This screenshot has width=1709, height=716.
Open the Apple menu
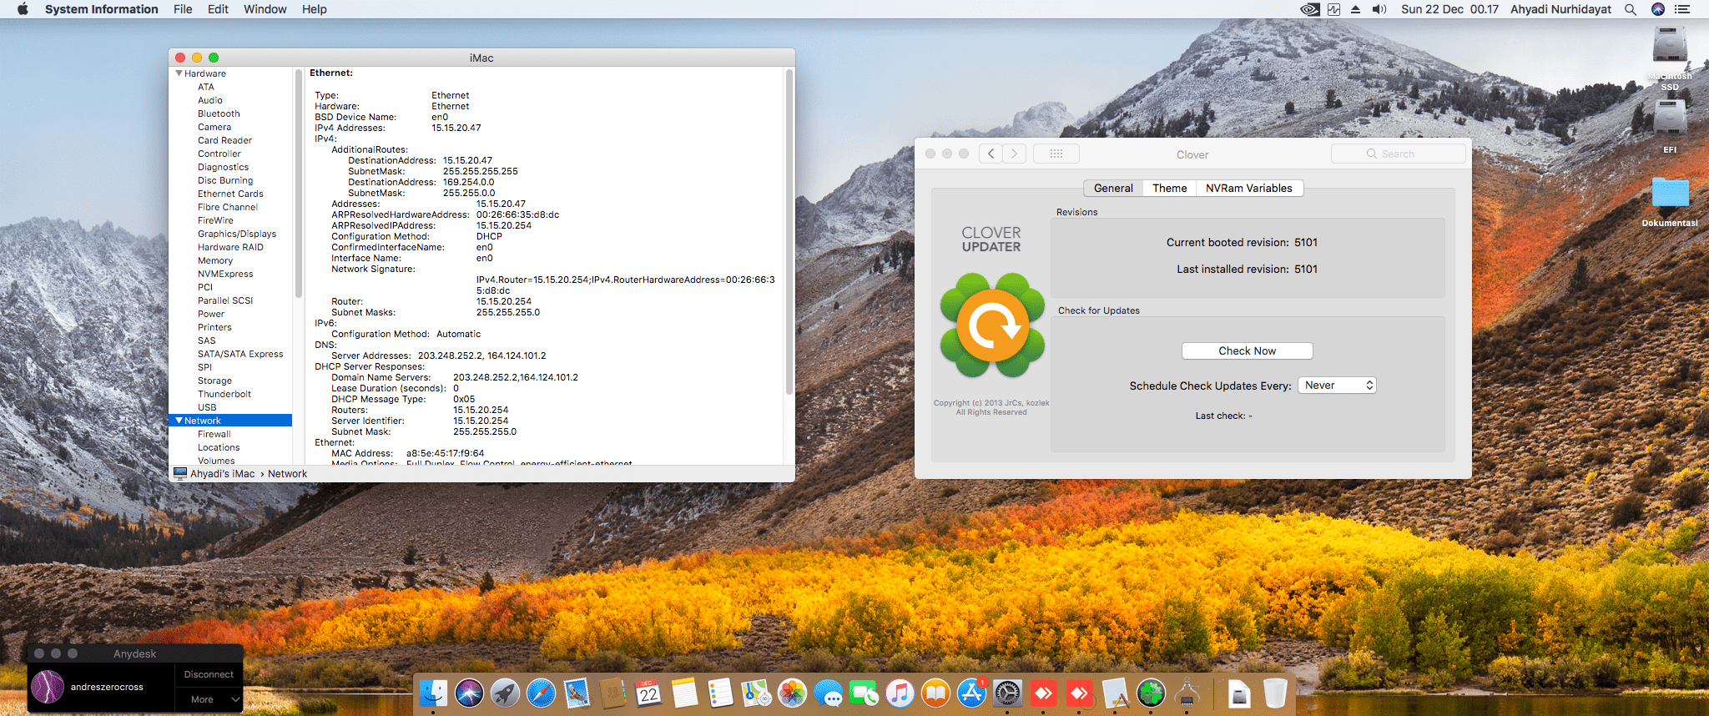pos(23,9)
